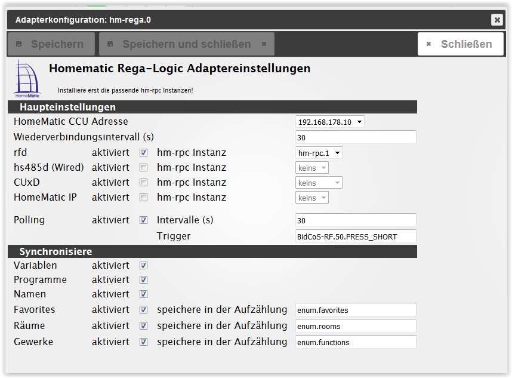Click the Schließen button
This screenshot has width=512, height=378.
tap(460, 44)
